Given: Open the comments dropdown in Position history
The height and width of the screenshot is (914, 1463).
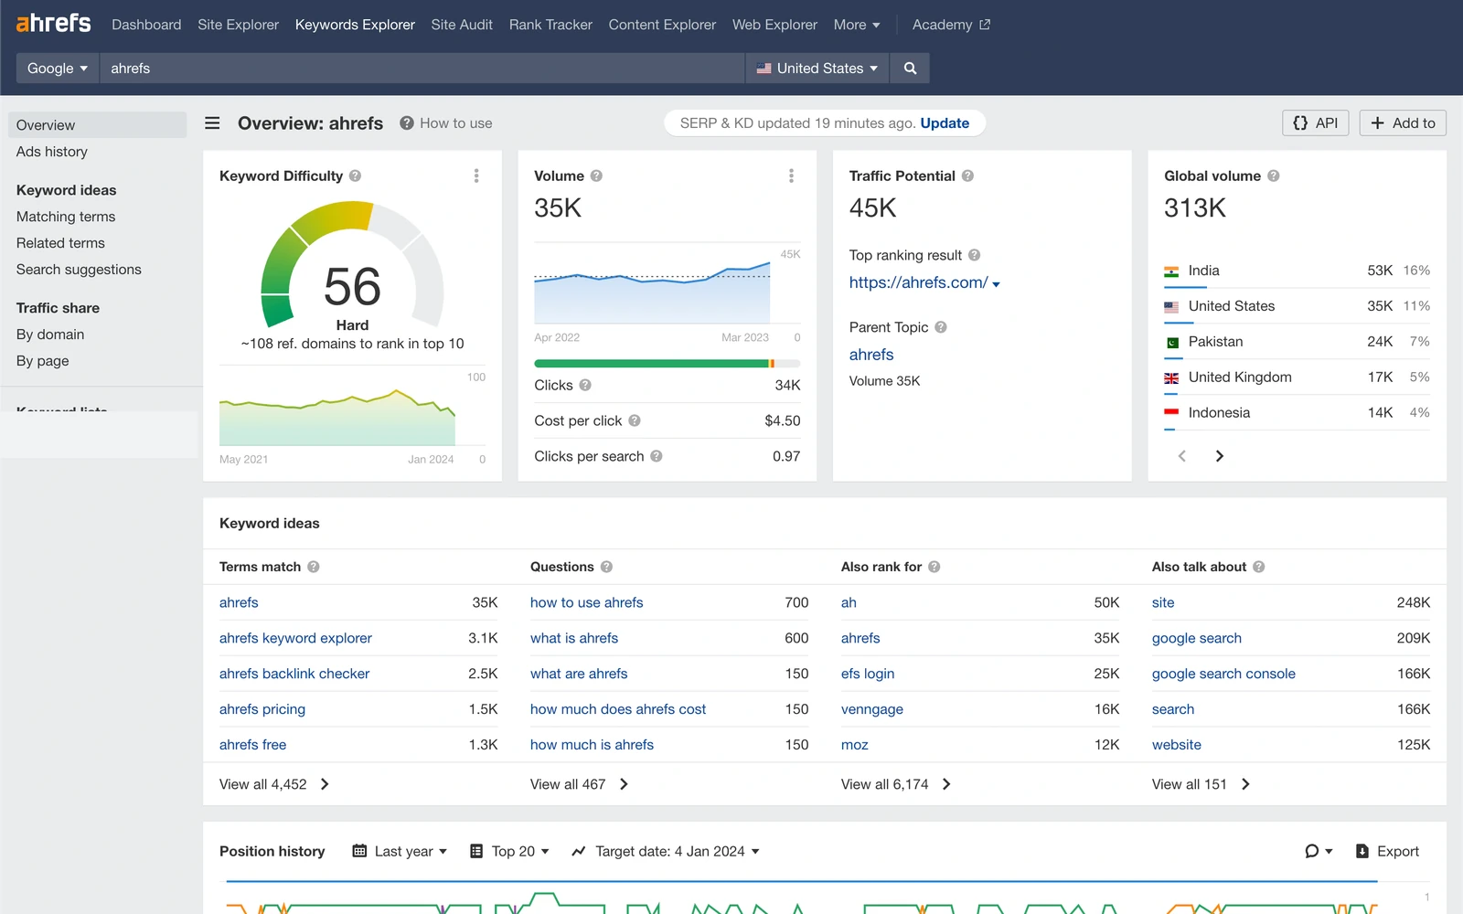Looking at the screenshot, I should 1319,851.
